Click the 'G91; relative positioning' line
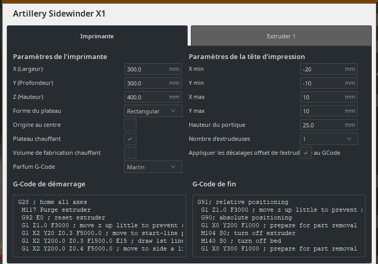The image size is (378, 264). pyautogui.click(x=243, y=202)
